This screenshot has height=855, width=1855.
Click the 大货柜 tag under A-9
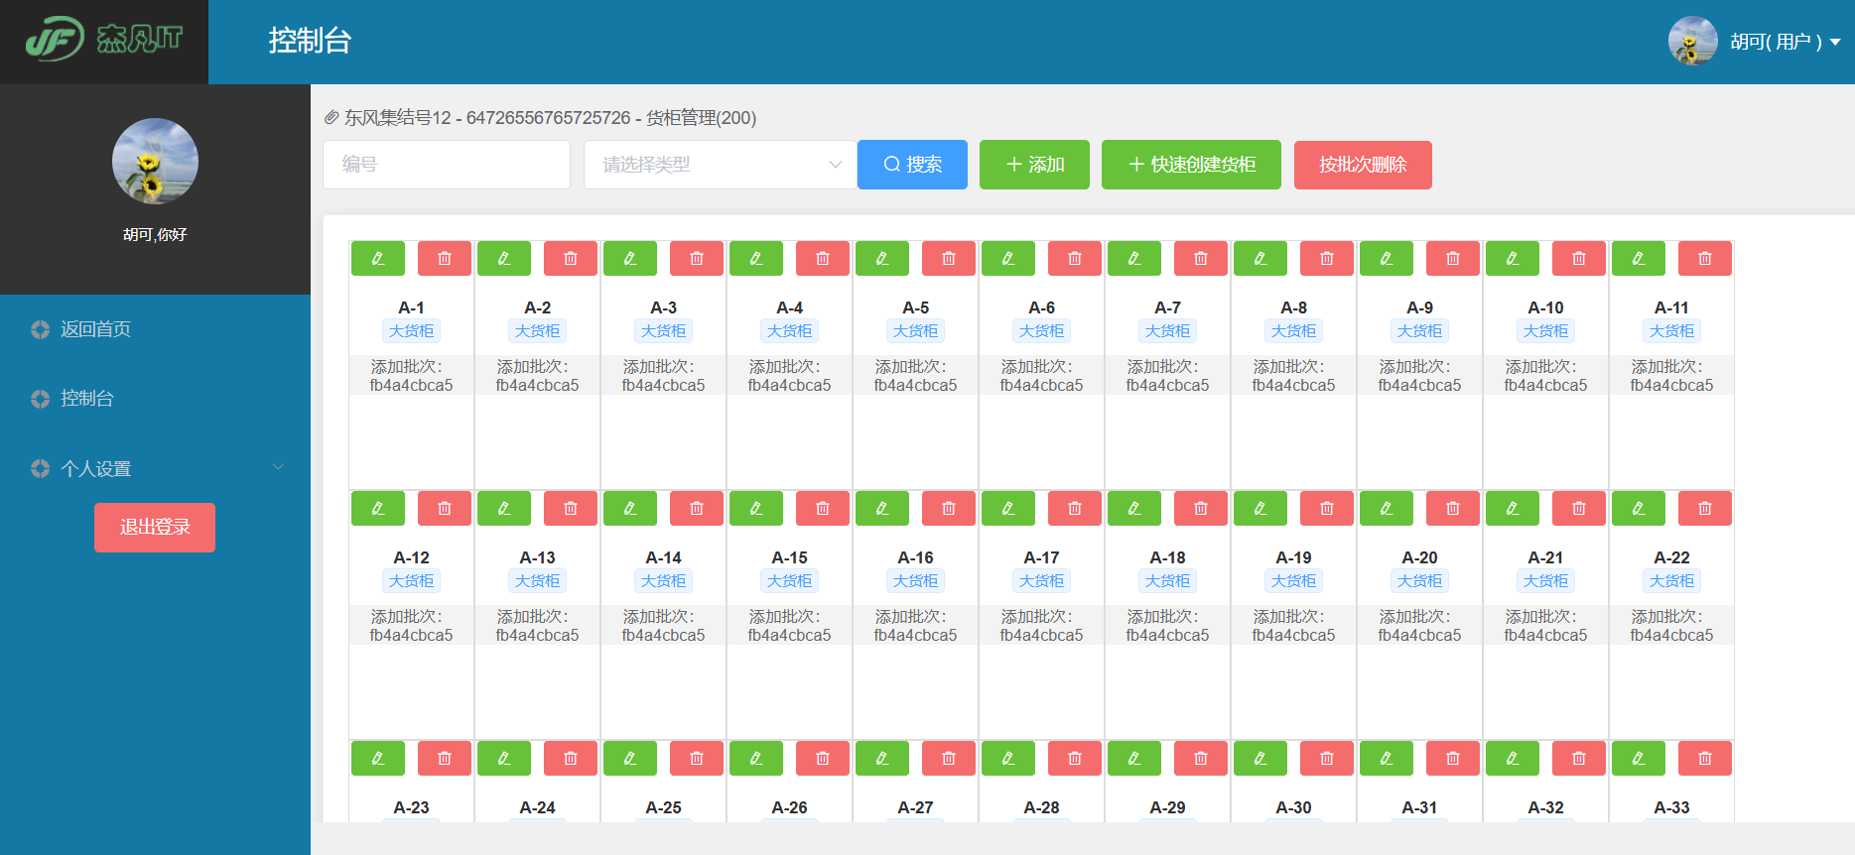pos(1419,331)
